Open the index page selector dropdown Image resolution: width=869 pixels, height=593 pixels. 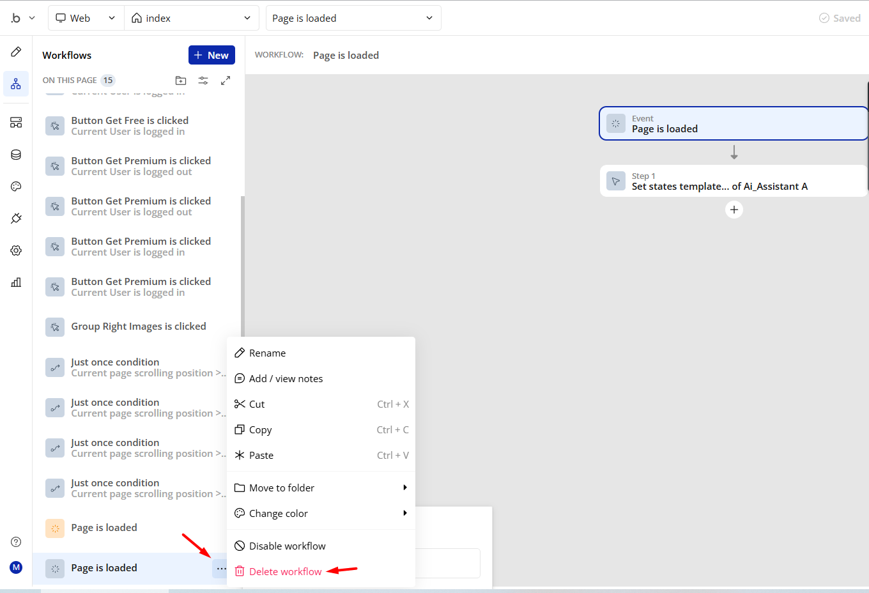point(190,18)
